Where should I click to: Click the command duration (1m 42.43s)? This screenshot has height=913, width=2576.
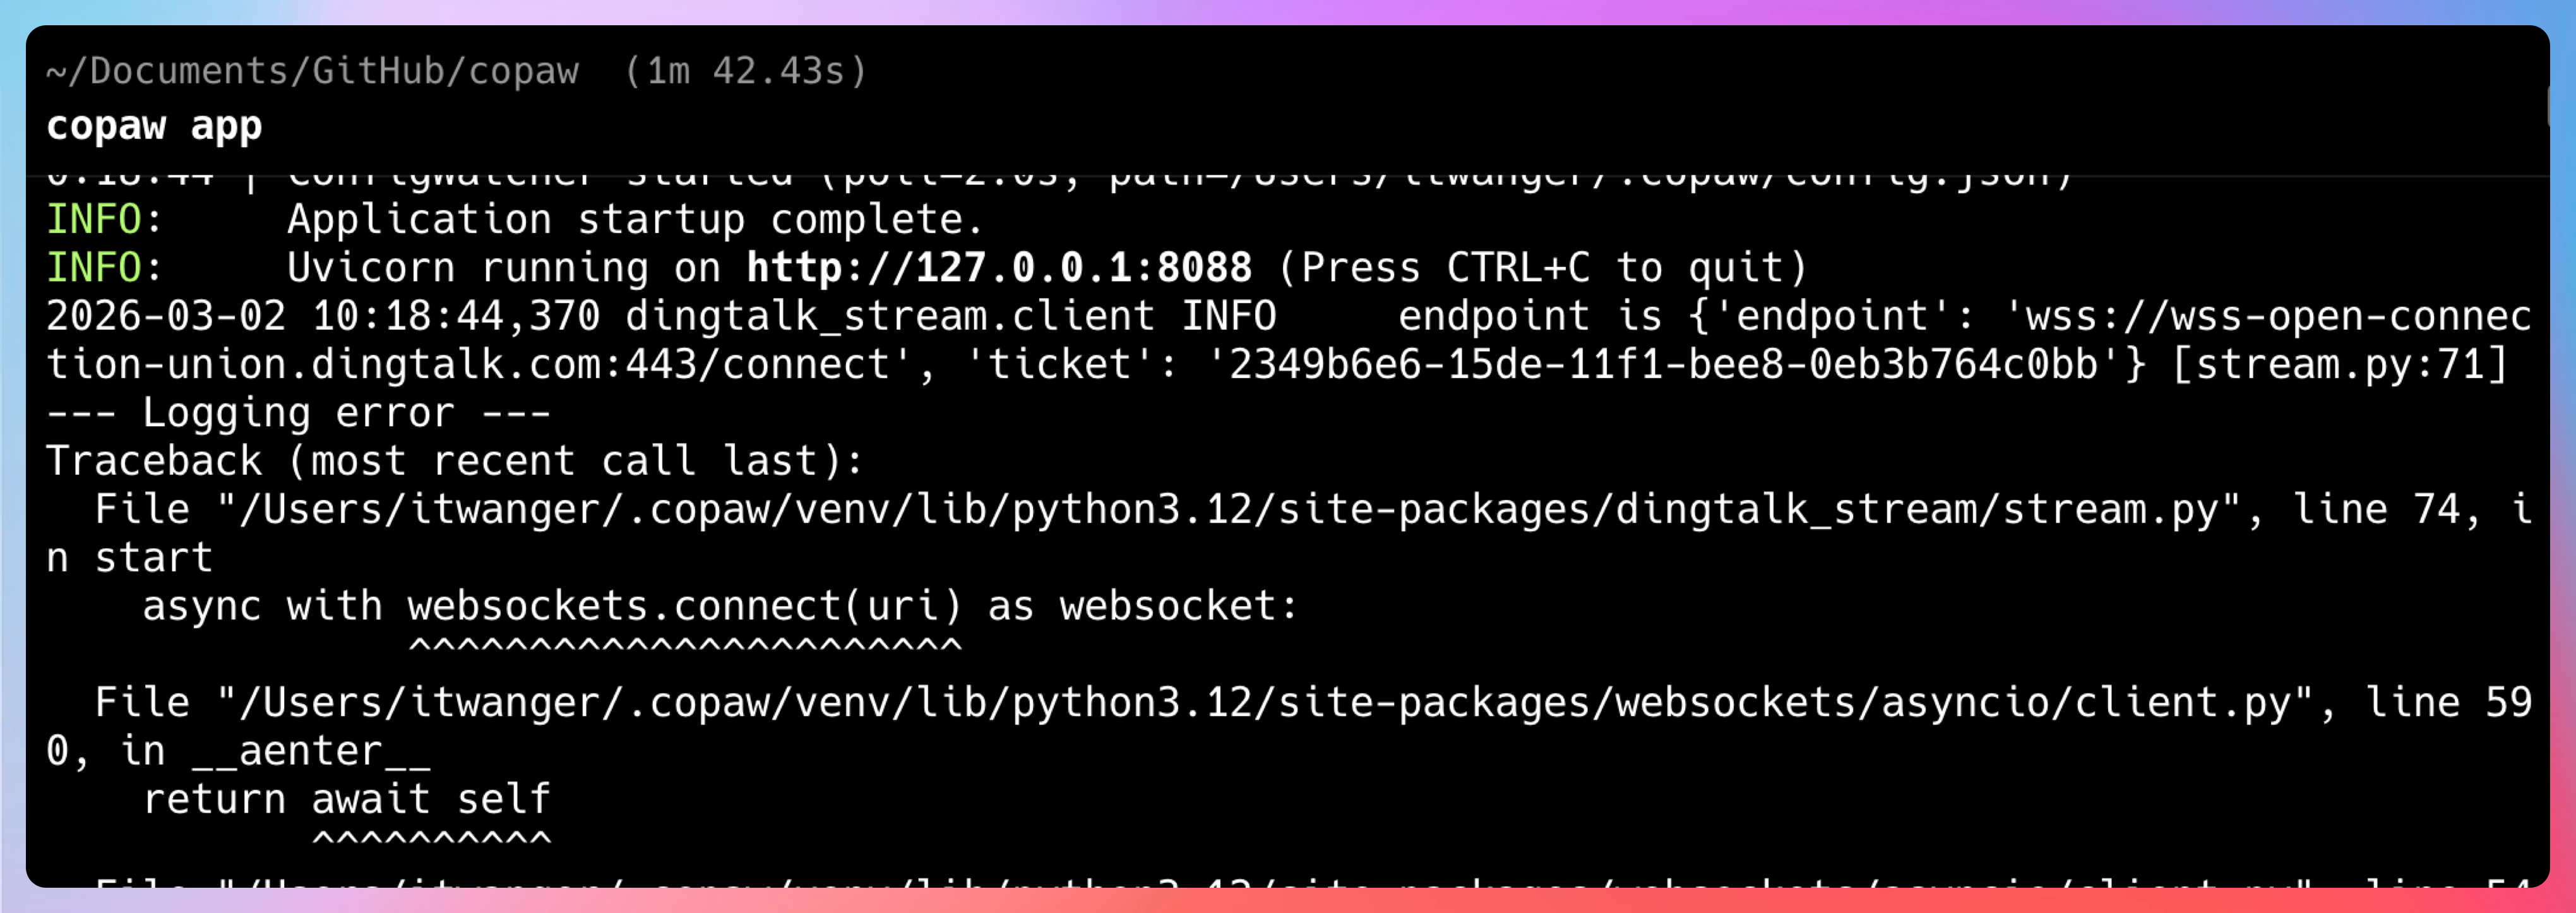coord(745,71)
